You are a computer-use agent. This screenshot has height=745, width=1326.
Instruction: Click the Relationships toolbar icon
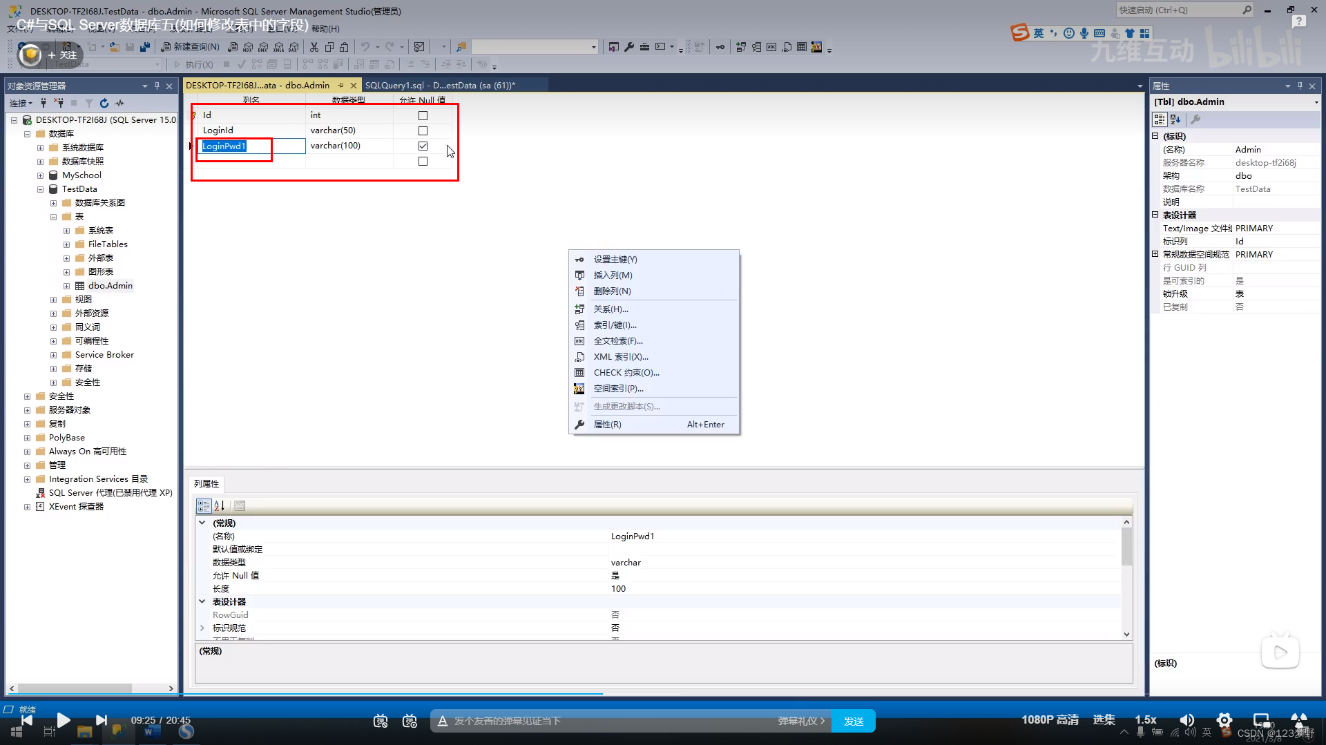(x=741, y=47)
